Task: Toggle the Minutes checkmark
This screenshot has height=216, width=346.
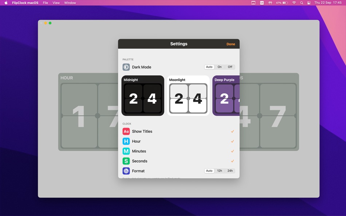Action: click(x=232, y=151)
